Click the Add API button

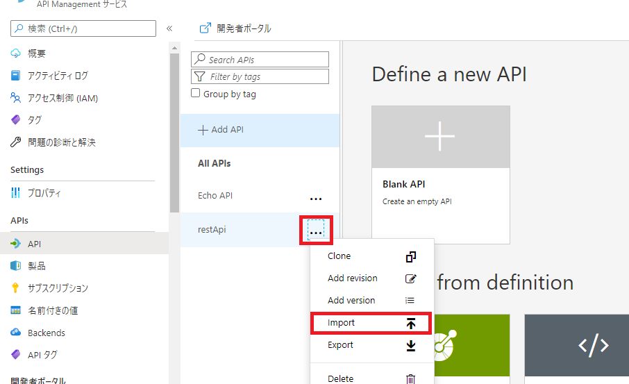point(260,130)
